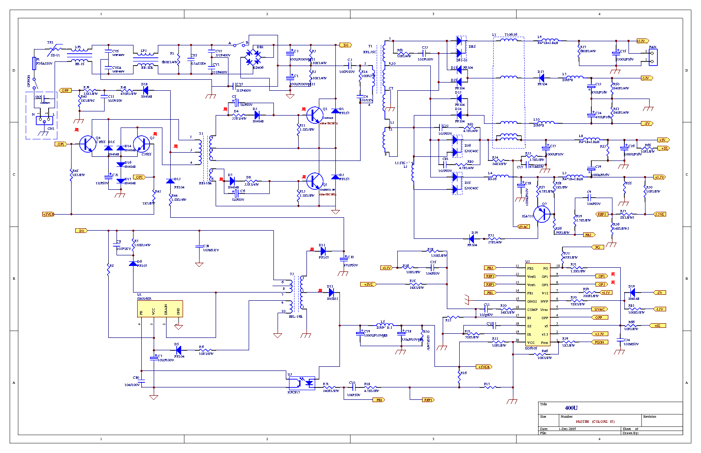The image size is (701, 453).
Task: Select the D18 1N4148 diode
Action: [x=145, y=91]
